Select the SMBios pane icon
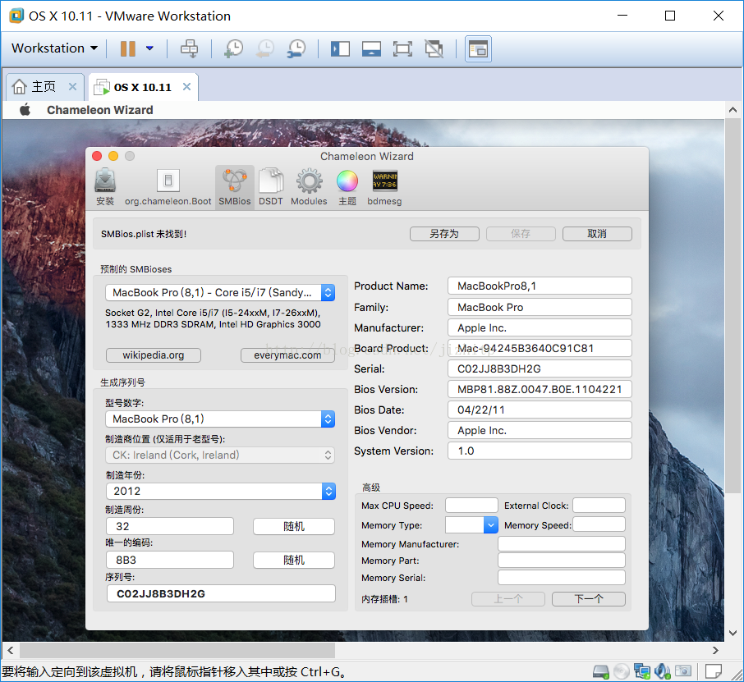The image size is (744, 682). point(234,187)
